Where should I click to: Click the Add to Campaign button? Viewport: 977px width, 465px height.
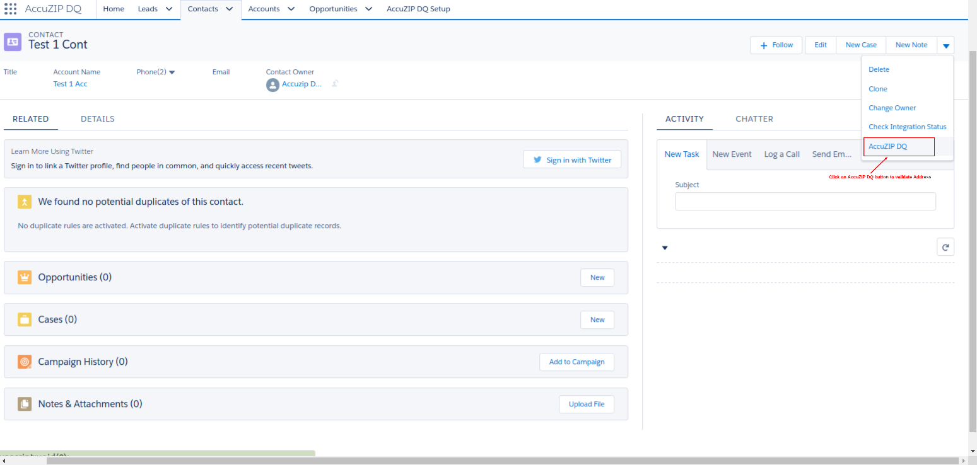pos(576,362)
